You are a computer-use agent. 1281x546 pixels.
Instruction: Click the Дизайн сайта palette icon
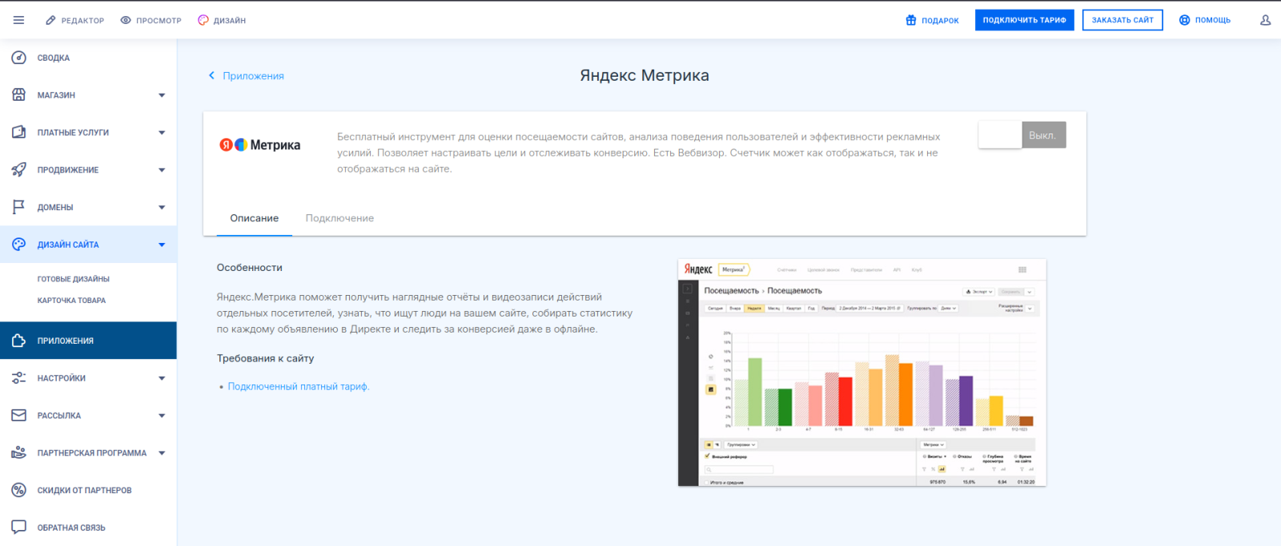point(18,245)
